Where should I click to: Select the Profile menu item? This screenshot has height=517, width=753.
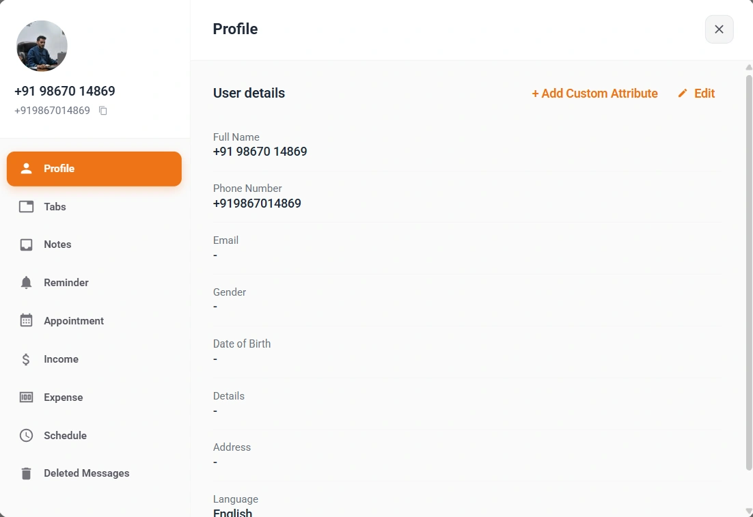(94, 169)
